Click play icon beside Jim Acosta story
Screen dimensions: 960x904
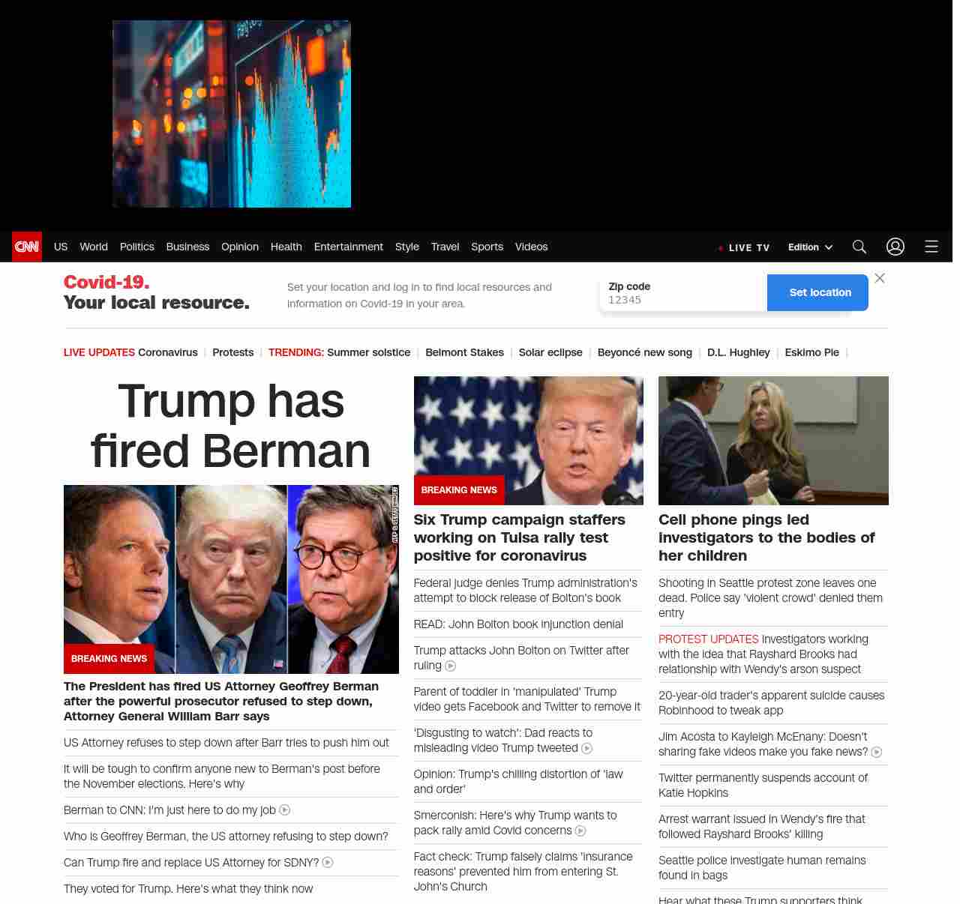click(x=877, y=752)
